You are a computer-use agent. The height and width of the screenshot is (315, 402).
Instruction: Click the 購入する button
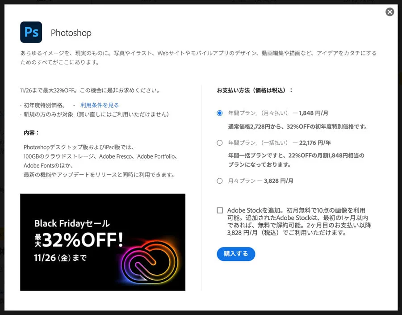(x=236, y=254)
